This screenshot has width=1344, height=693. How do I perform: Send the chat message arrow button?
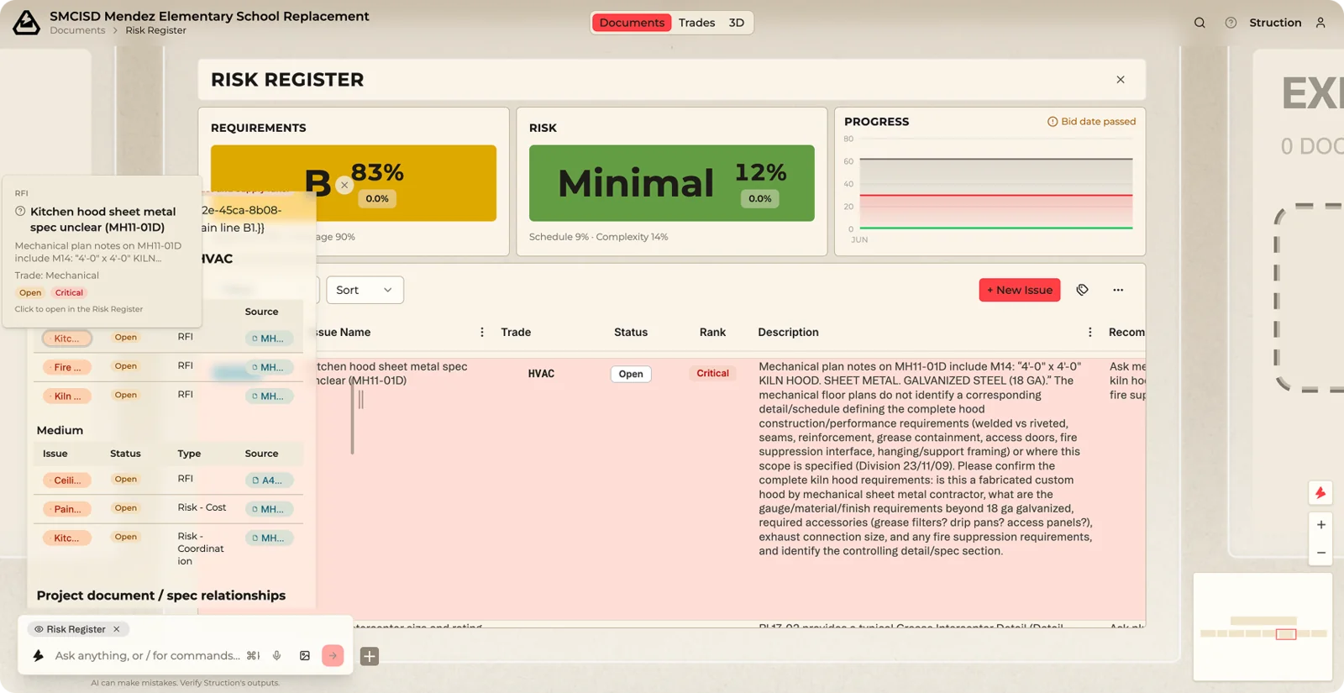[333, 656]
